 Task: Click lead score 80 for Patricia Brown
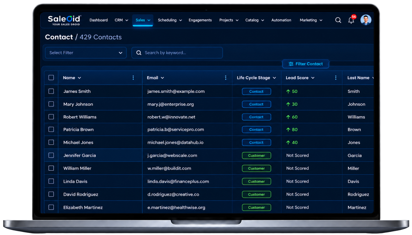point(292,130)
